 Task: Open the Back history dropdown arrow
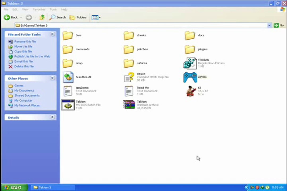pyautogui.click(x=21, y=17)
